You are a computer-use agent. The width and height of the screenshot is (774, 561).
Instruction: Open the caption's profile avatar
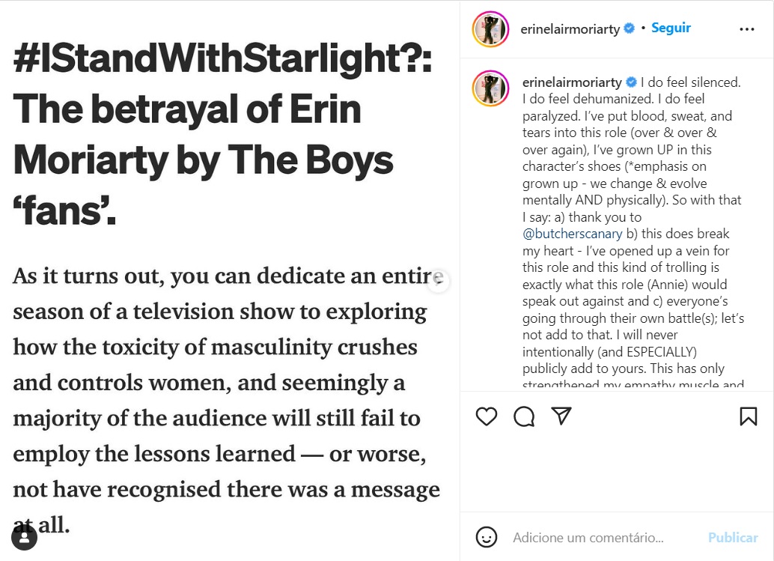coord(490,88)
